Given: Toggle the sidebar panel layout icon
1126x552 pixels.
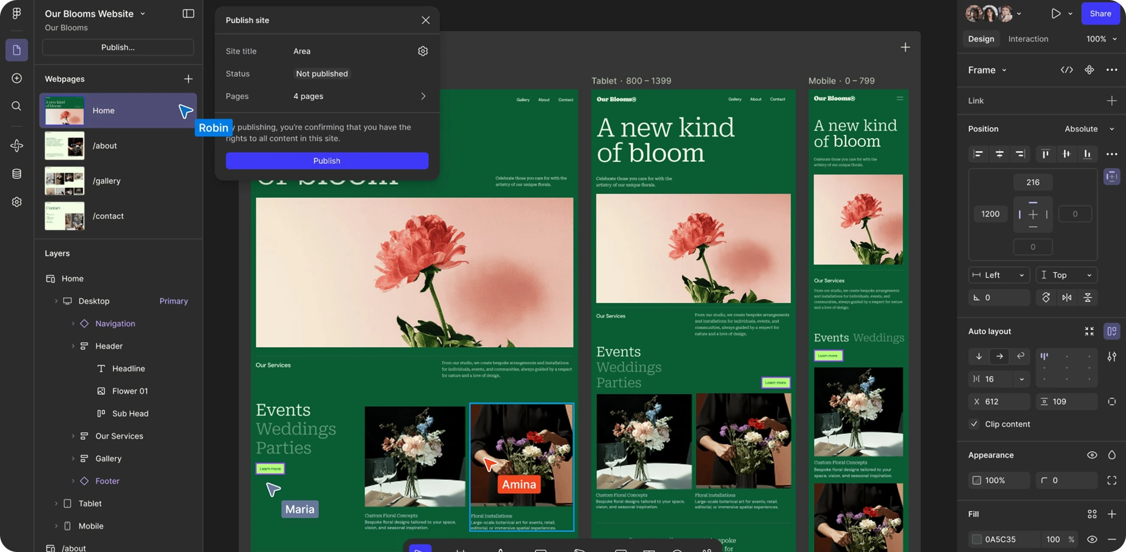Looking at the screenshot, I should pyautogui.click(x=188, y=13).
